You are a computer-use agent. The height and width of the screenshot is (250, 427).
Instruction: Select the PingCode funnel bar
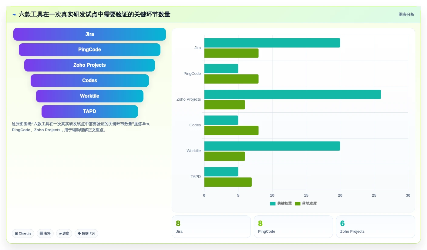(x=89, y=50)
